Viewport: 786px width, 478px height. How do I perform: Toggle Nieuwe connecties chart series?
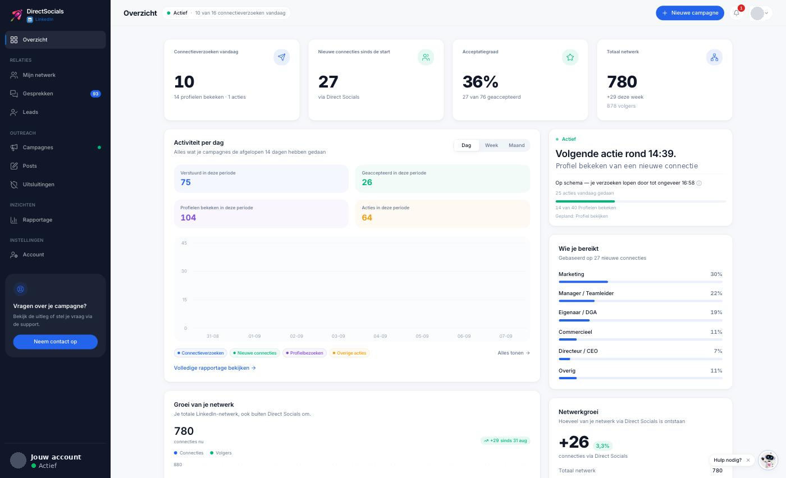[255, 353]
